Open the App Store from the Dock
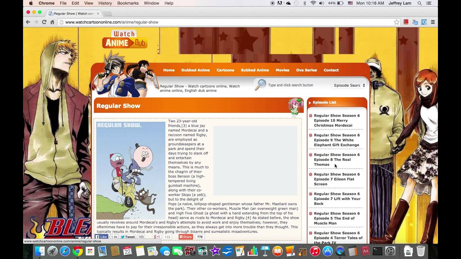Viewport: 461px width, 259px height. (x=327, y=251)
